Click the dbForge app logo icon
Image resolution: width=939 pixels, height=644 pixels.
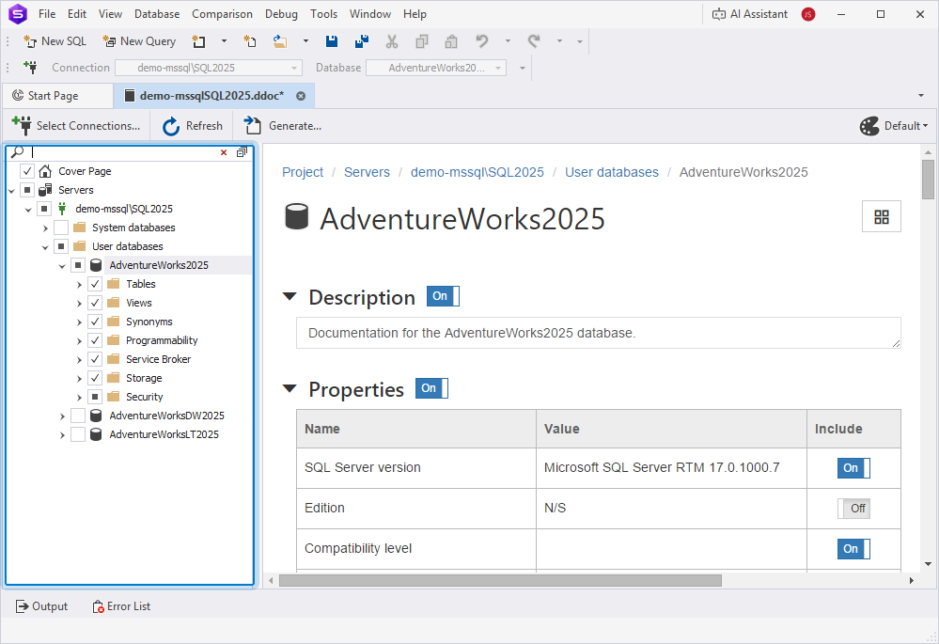(18, 14)
